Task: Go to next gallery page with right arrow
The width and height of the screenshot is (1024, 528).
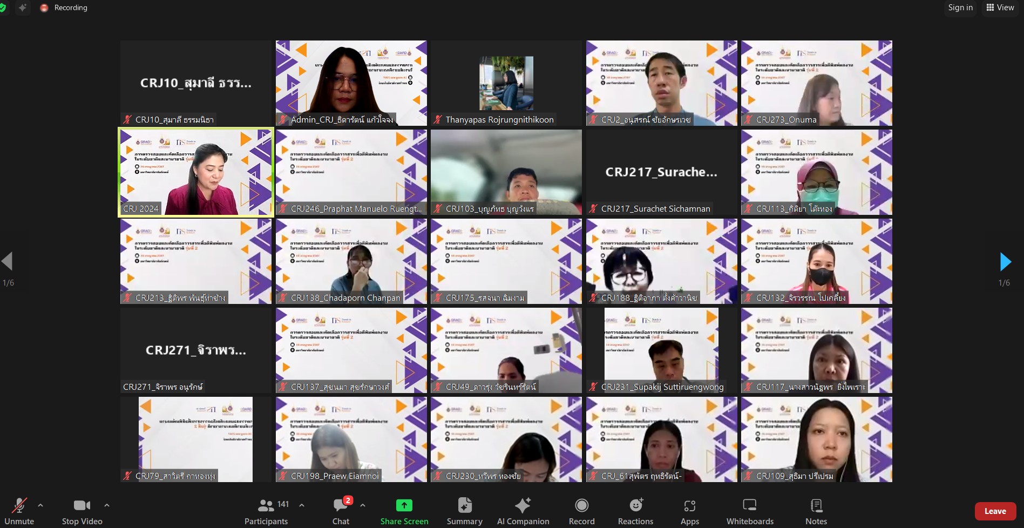Action: [1005, 262]
